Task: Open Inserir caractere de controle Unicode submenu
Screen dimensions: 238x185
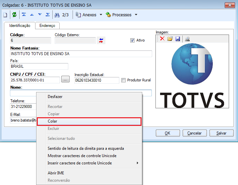Action: pos(89,163)
